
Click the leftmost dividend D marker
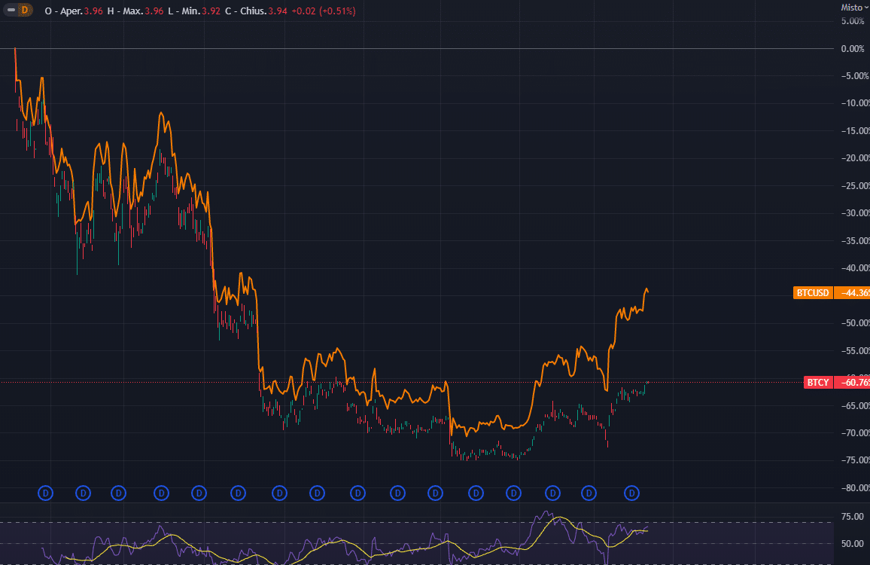pyautogui.click(x=45, y=493)
